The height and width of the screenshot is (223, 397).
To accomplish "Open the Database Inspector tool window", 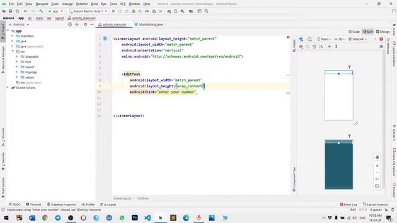I will 61,204.
